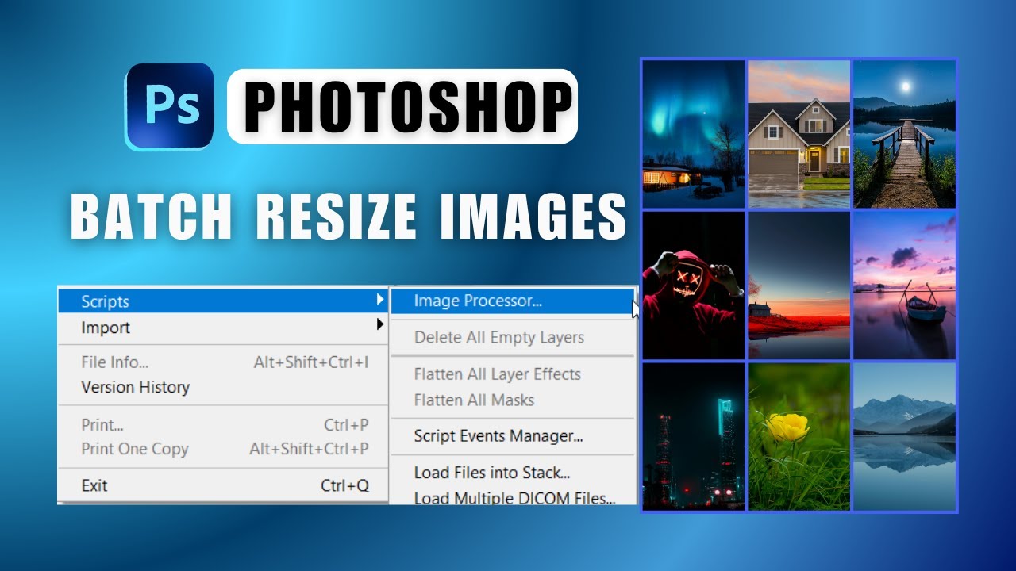Click the Ctrl+Q shortcut text
Screen dimensions: 1016x571
pyautogui.click(x=344, y=485)
